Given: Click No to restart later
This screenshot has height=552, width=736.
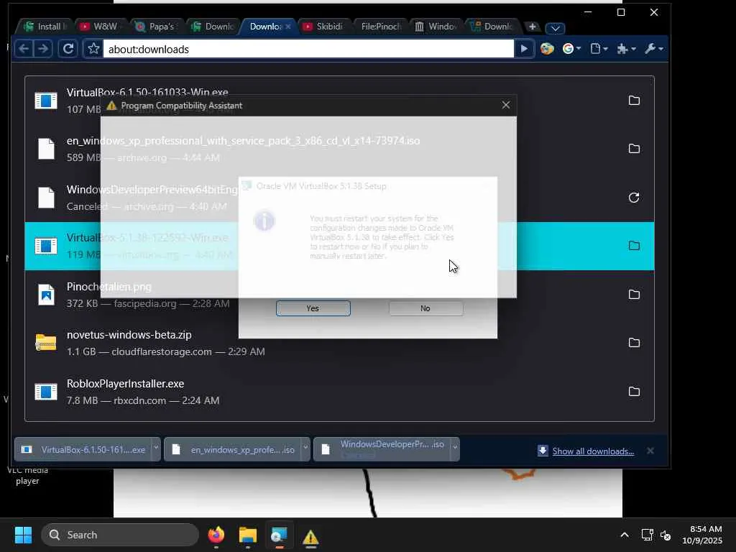Looking at the screenshot, I should point(425,308).
